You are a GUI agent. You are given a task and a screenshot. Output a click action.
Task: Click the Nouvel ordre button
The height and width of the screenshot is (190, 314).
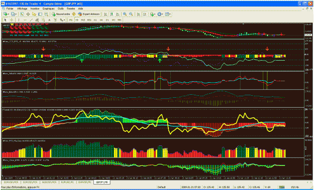click(61, 14)
